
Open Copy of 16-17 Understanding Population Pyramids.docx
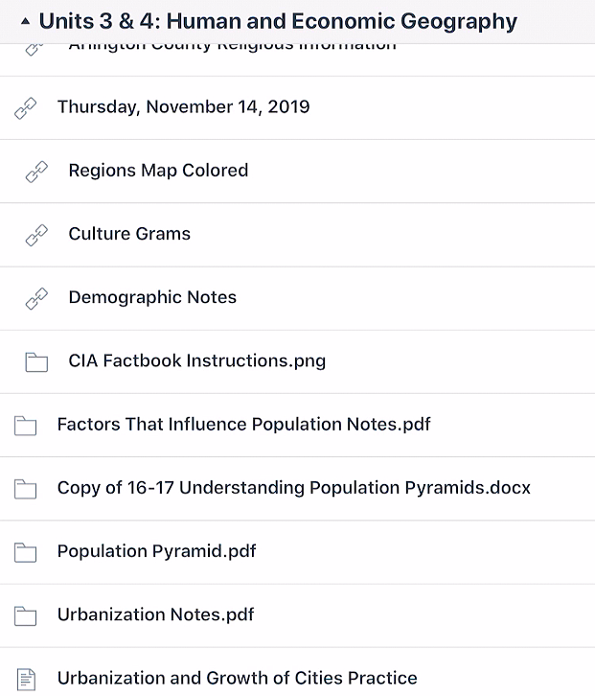click(x=294, y=488)
